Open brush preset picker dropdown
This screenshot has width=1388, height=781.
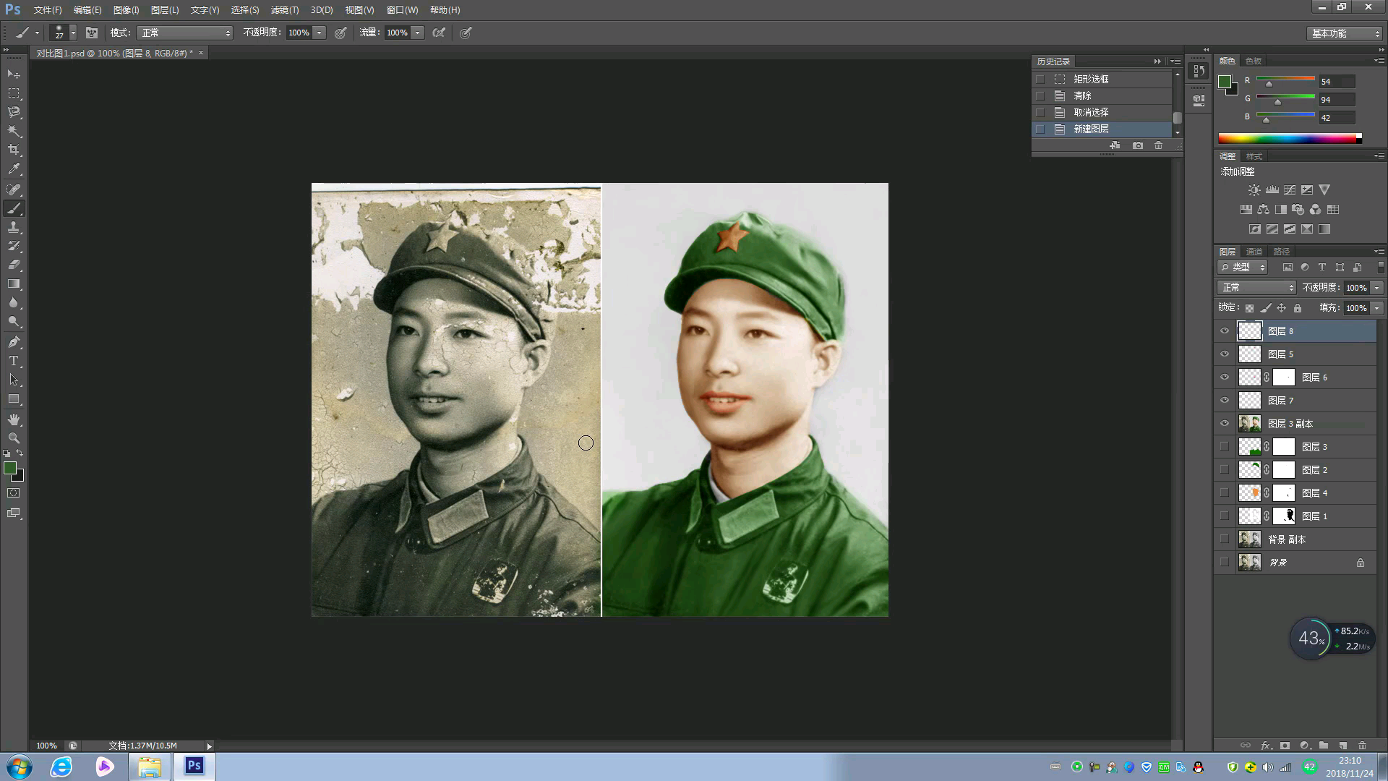pyautogui.click(x=73, y=33)
